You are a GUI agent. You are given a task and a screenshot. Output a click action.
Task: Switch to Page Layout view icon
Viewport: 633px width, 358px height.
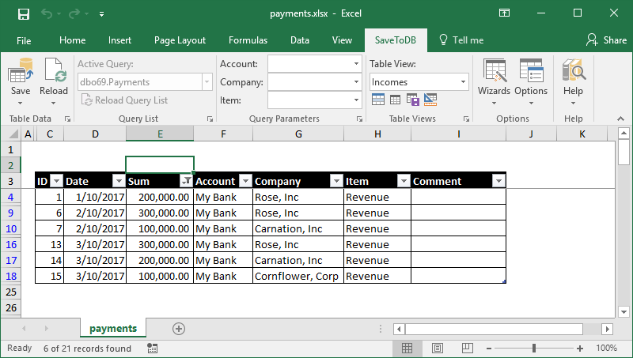pyautogui.click(x=438, y=348)
